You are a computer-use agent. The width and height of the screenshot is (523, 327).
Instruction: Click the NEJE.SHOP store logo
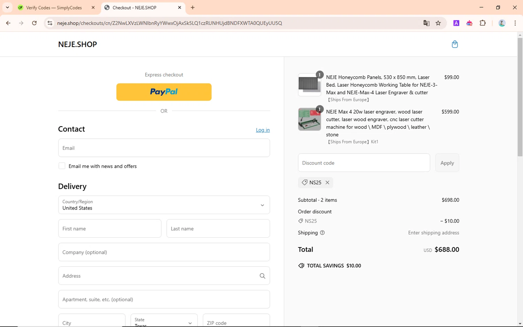pos(77,44)
